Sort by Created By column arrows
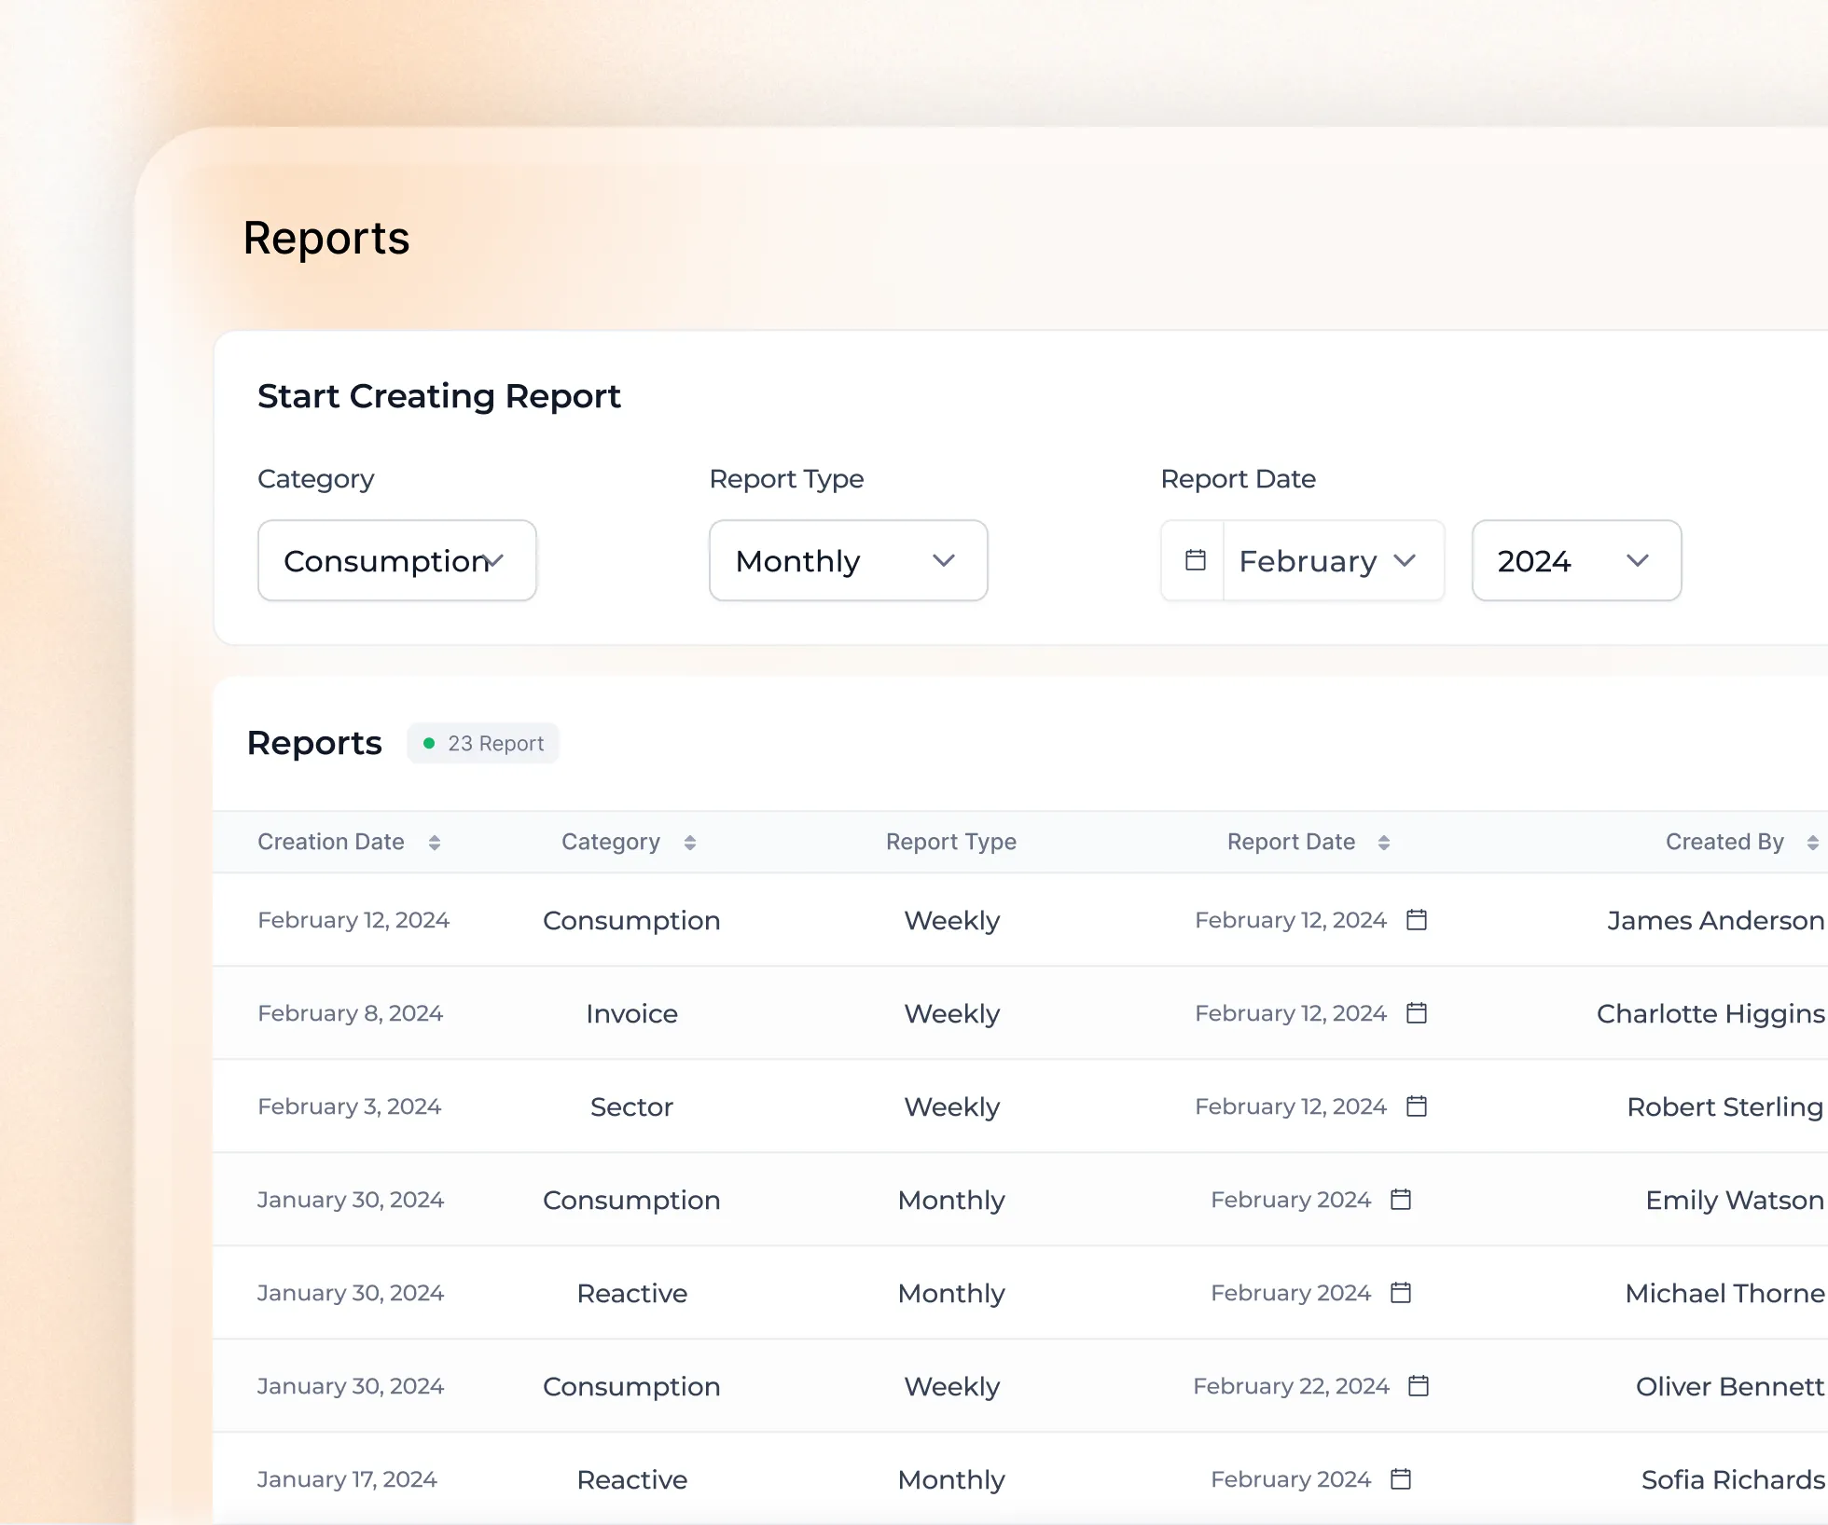1828x1525 pixels. coord(1812,843)
